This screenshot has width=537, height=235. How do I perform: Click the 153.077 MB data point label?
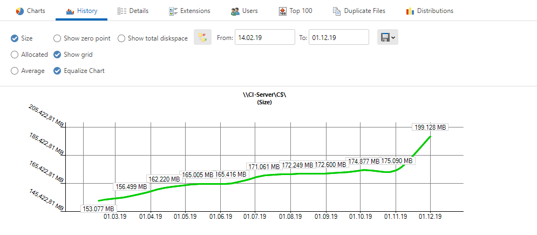(x=98, y=209)
